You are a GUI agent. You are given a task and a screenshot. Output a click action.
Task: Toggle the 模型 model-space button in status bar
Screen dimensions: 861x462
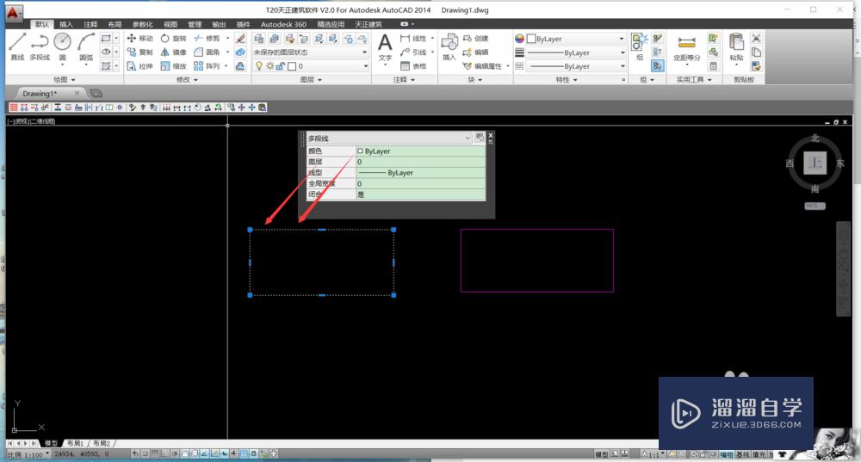(601, 454)
